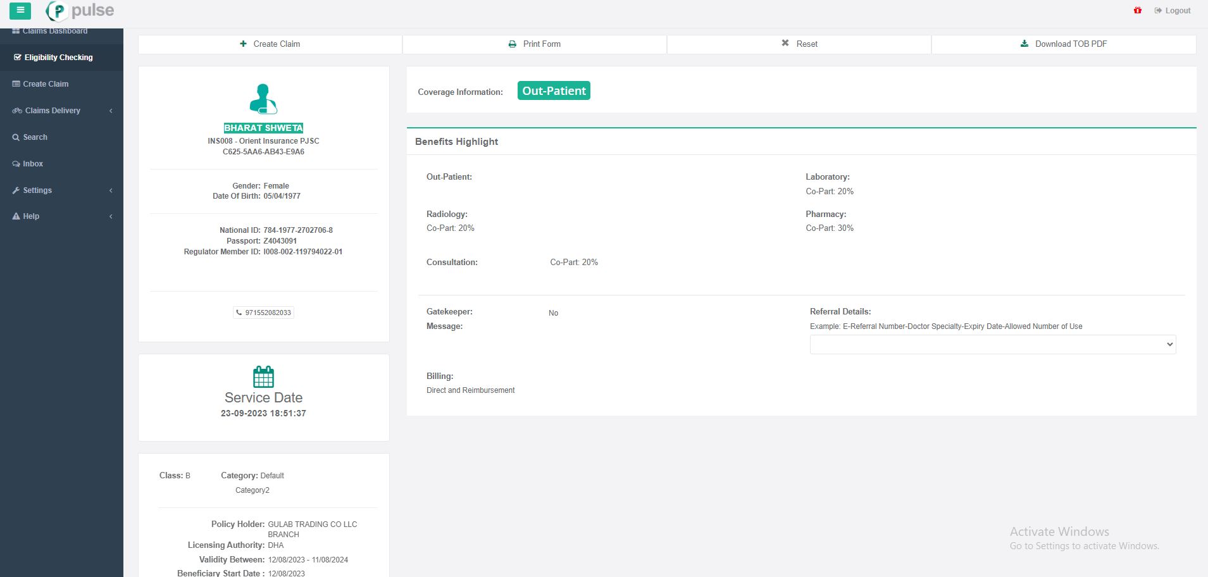Click the phone number 971552082033 button
1208x577 pixels.
(x=264, y=313)
